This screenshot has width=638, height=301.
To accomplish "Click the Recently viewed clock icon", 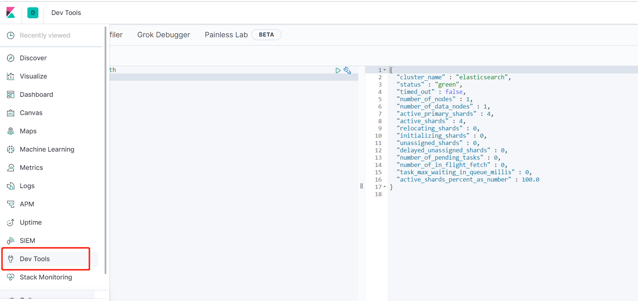I will tap(11, 35).
